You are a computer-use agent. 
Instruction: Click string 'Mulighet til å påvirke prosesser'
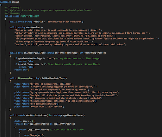pos(73,95)
